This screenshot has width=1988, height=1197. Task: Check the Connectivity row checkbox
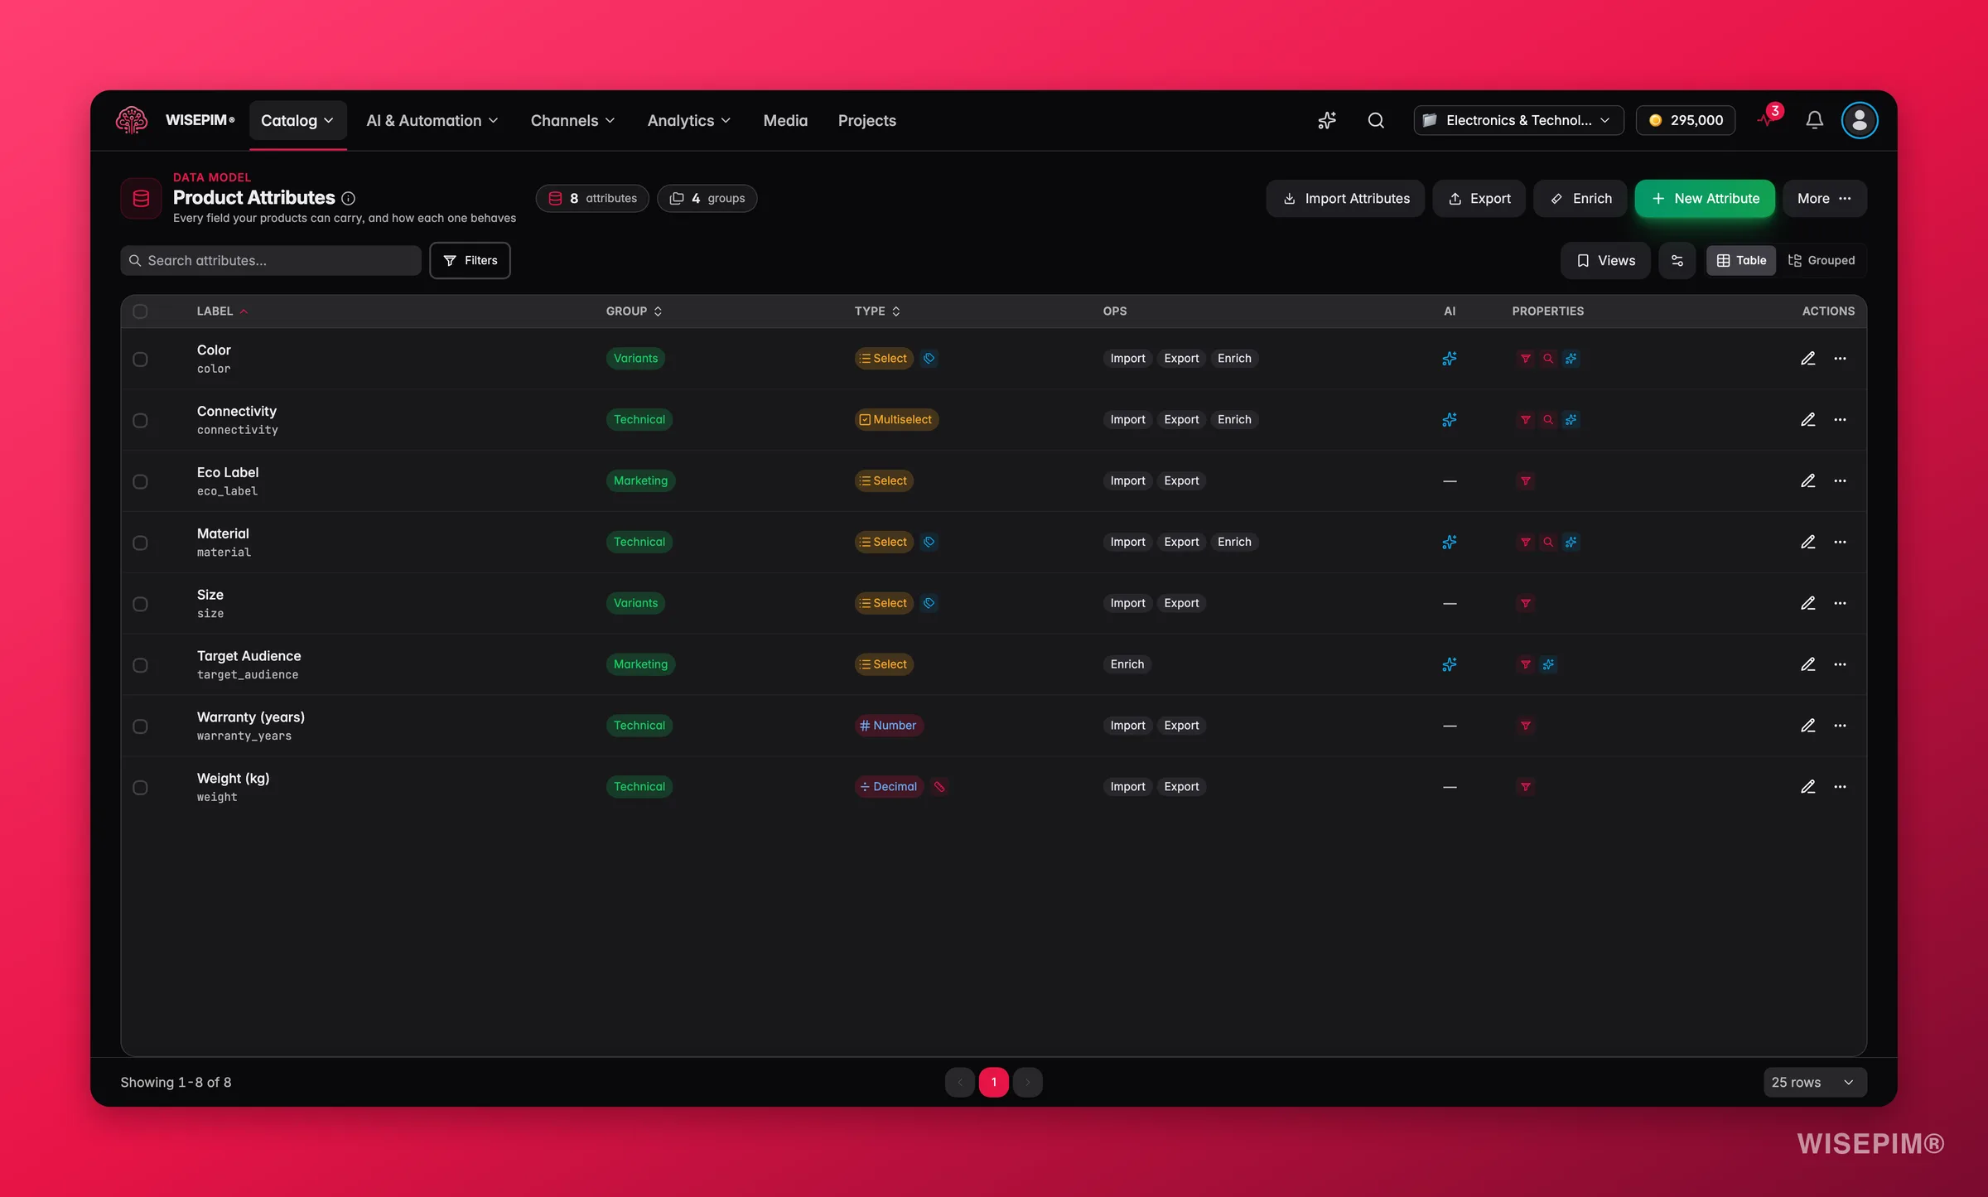pos(140,421)
